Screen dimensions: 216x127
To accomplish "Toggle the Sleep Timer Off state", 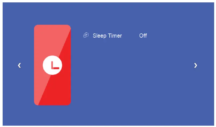I will point(143,36).
